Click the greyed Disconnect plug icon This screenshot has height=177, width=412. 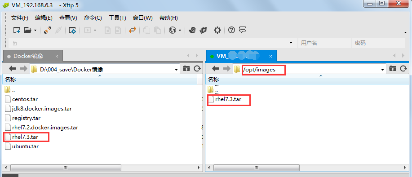click(58, 30)
